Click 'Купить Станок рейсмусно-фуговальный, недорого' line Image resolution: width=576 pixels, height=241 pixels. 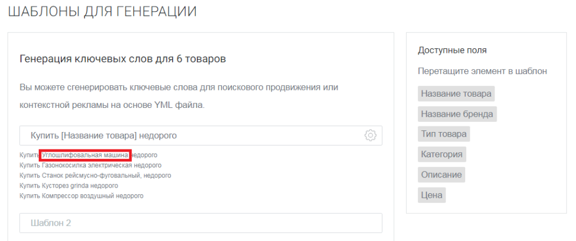(95, 175)
